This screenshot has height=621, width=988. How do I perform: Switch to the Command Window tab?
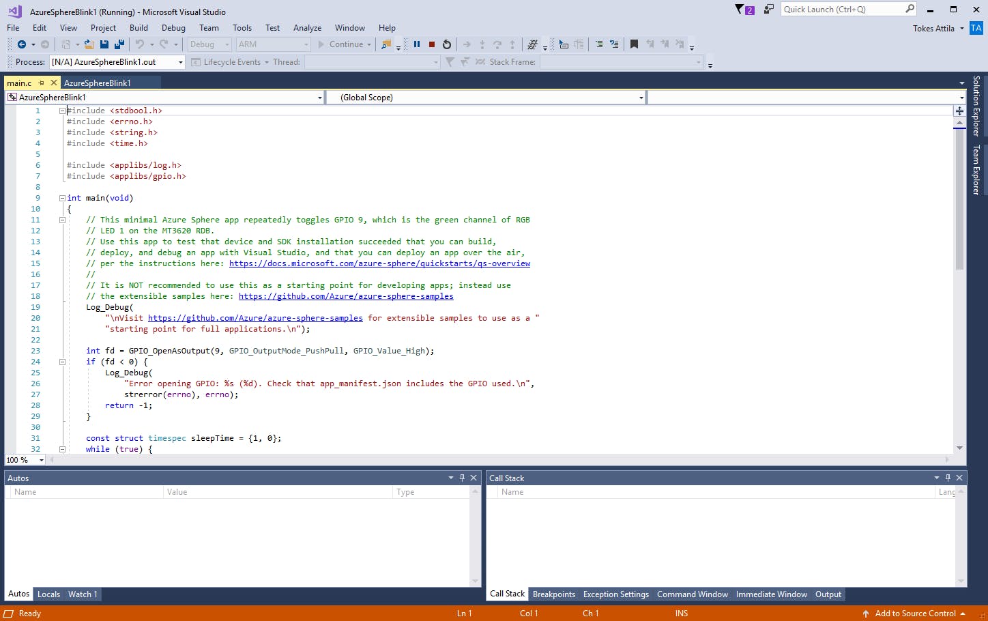692,594
